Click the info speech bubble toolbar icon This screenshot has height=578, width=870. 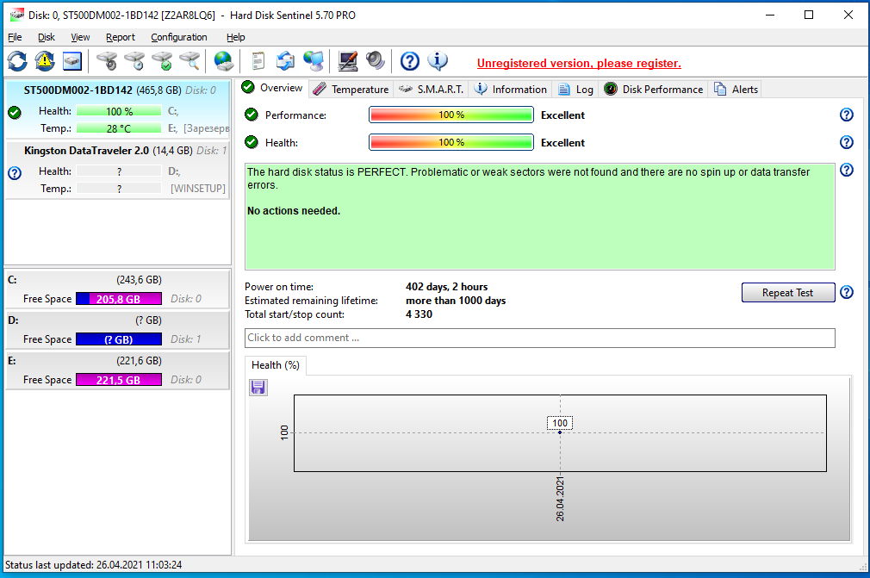438,61
